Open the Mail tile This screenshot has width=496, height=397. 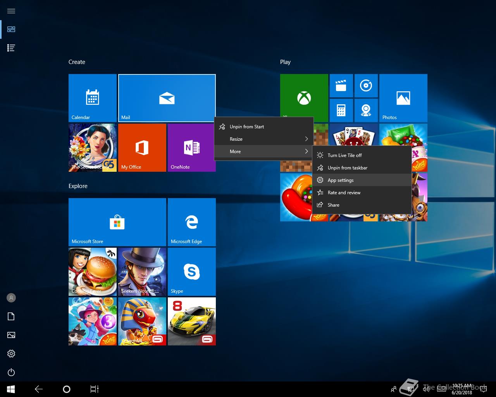(x=167, y=98)
